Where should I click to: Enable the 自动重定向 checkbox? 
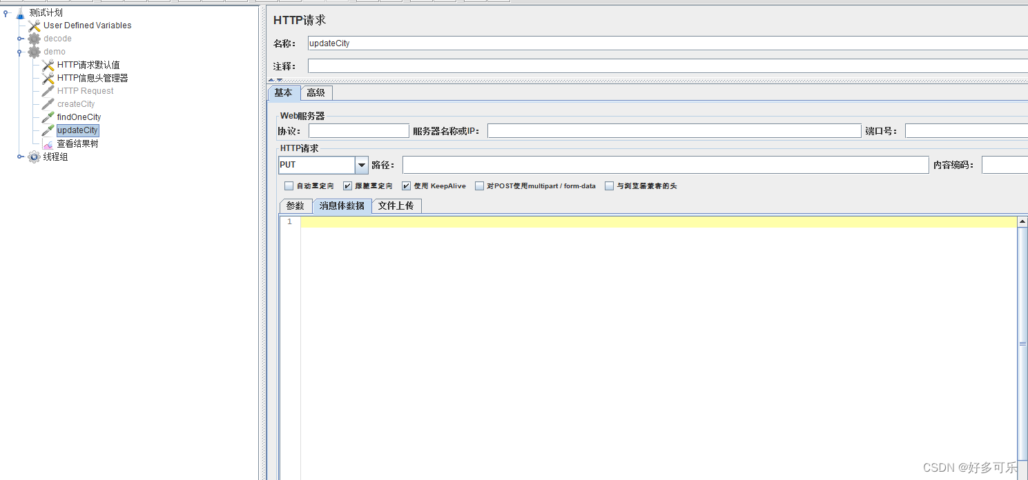point(289,186)
